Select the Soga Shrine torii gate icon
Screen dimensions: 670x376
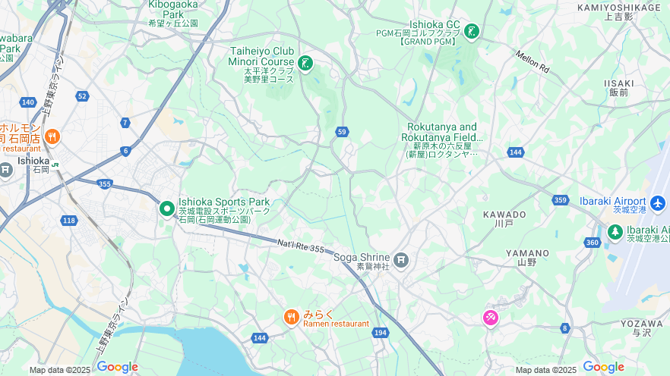[401, 259]
